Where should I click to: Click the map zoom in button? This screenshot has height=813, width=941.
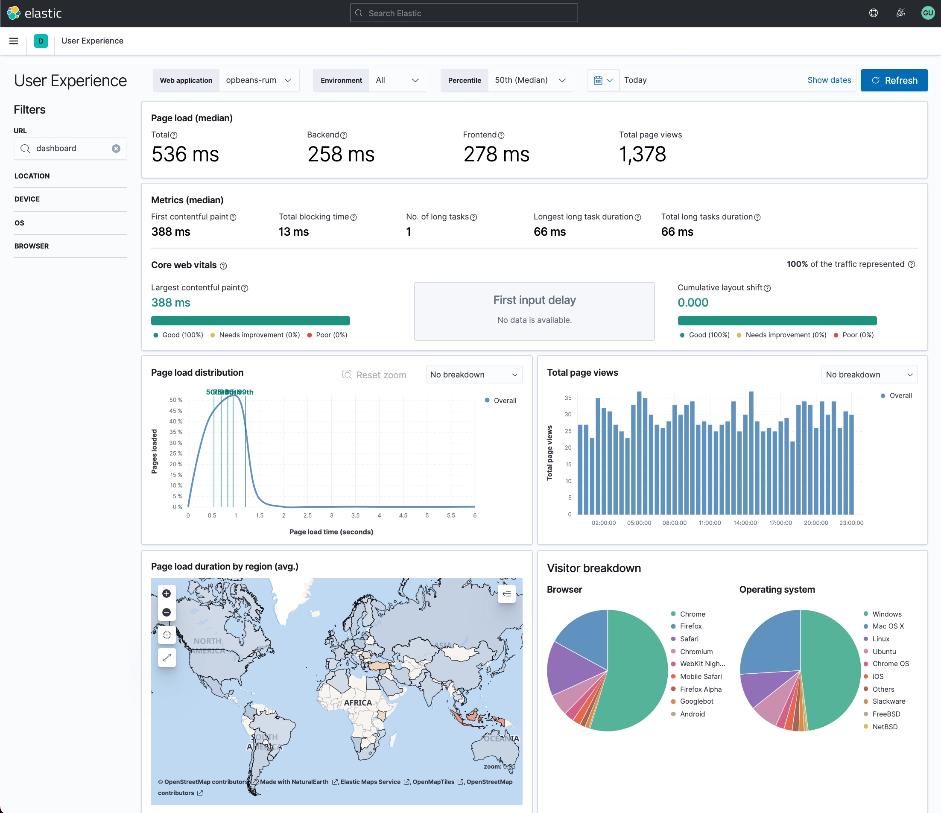point(167,594)
